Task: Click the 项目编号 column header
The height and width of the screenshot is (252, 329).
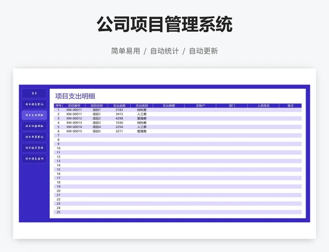Action: 74,106
